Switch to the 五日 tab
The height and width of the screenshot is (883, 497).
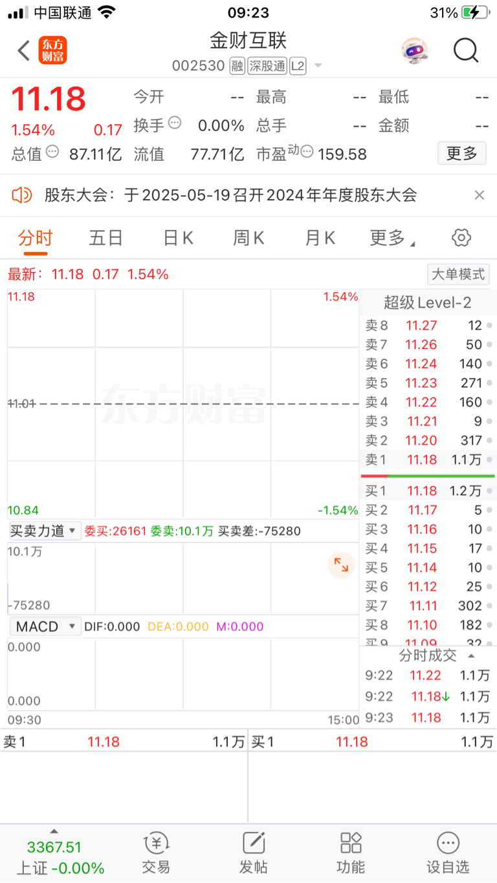106,238
